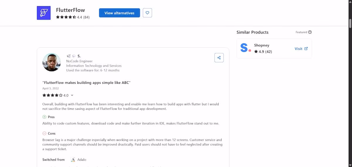Click the "NoCode Engineer" job title
This screenshot has height=167, width=352.
[x=79, y=61]
